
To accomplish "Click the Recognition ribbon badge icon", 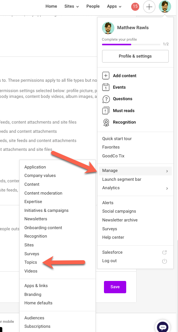I will 106,122.
